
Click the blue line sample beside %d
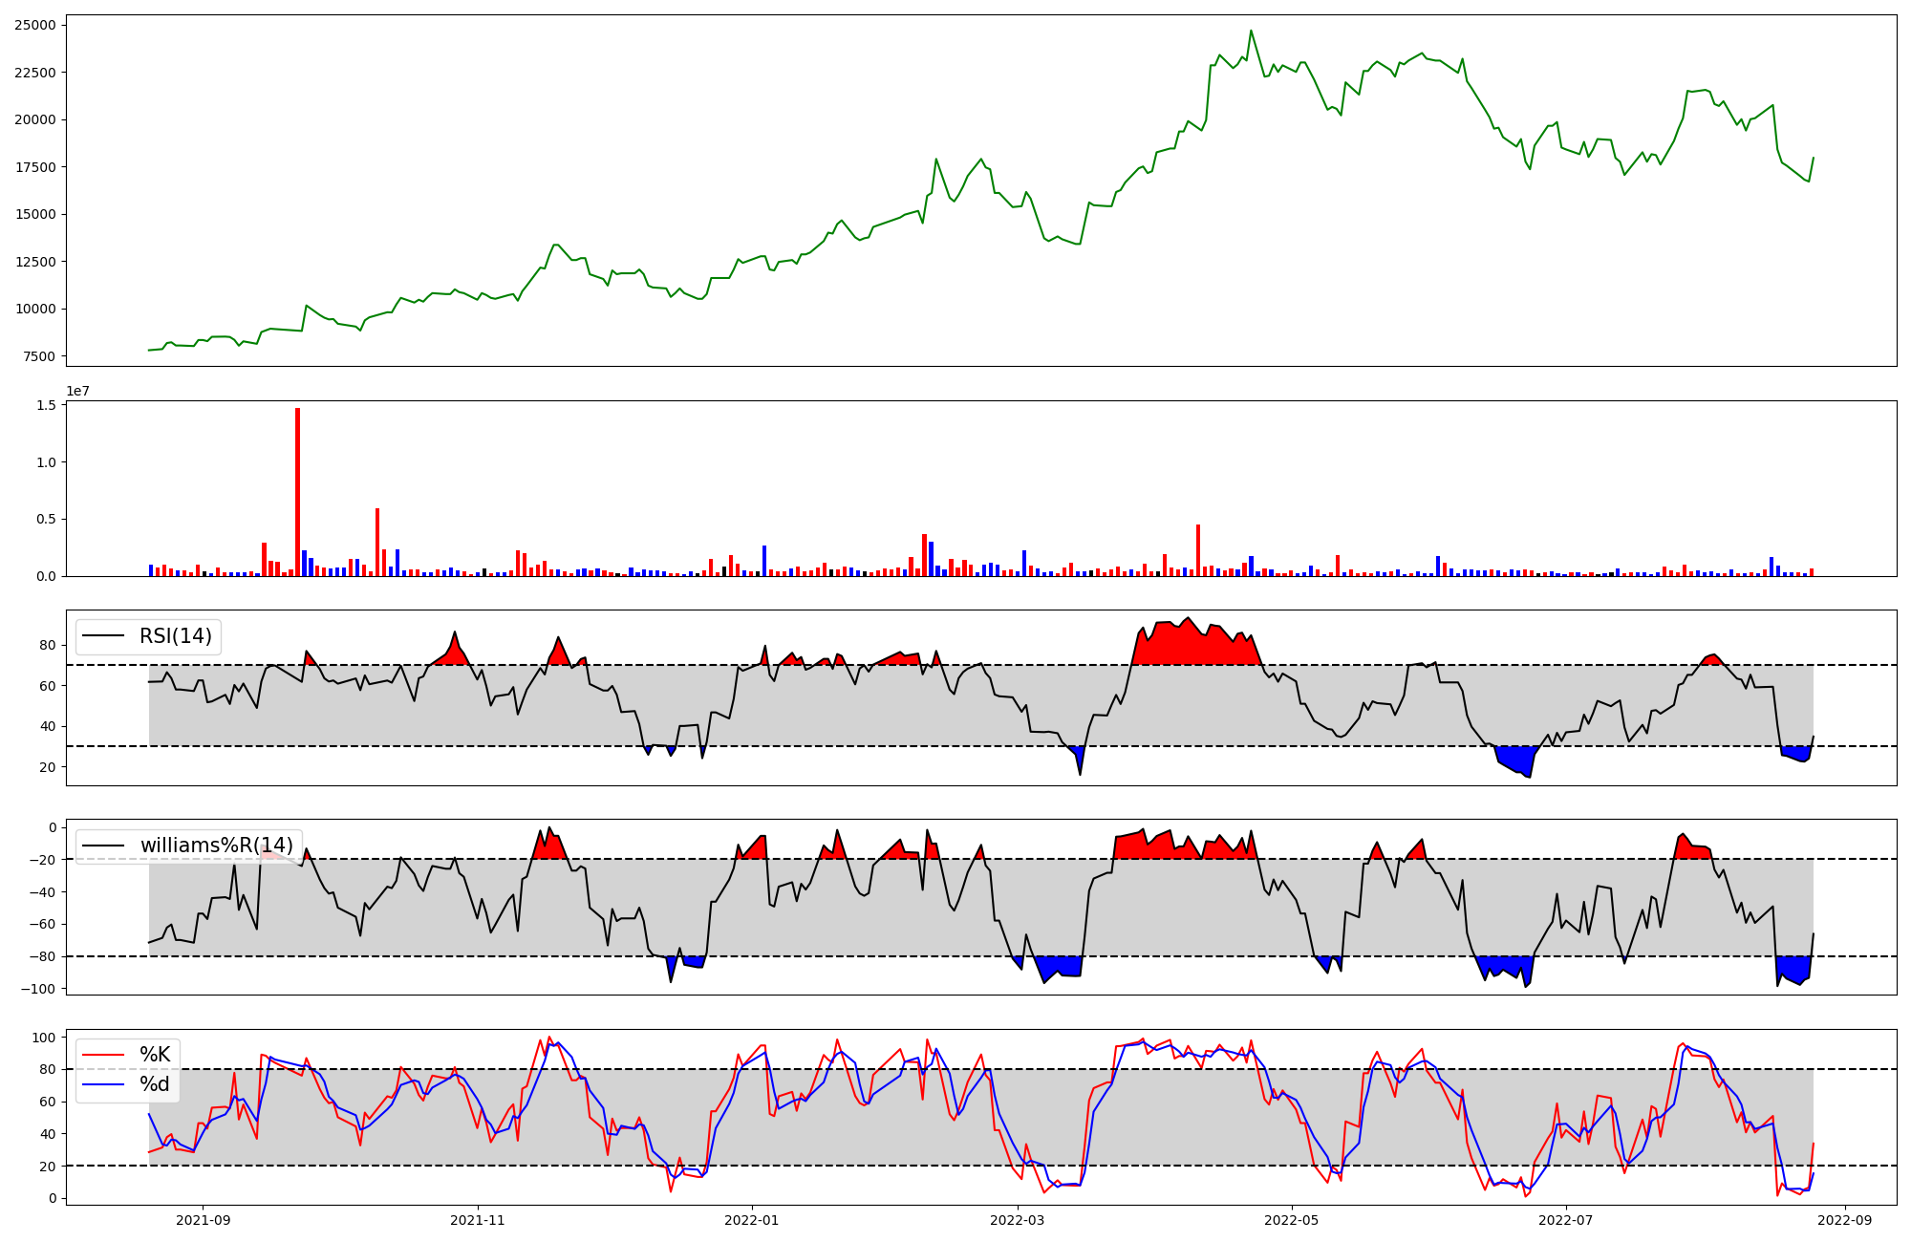click(x=104, y=1084)
